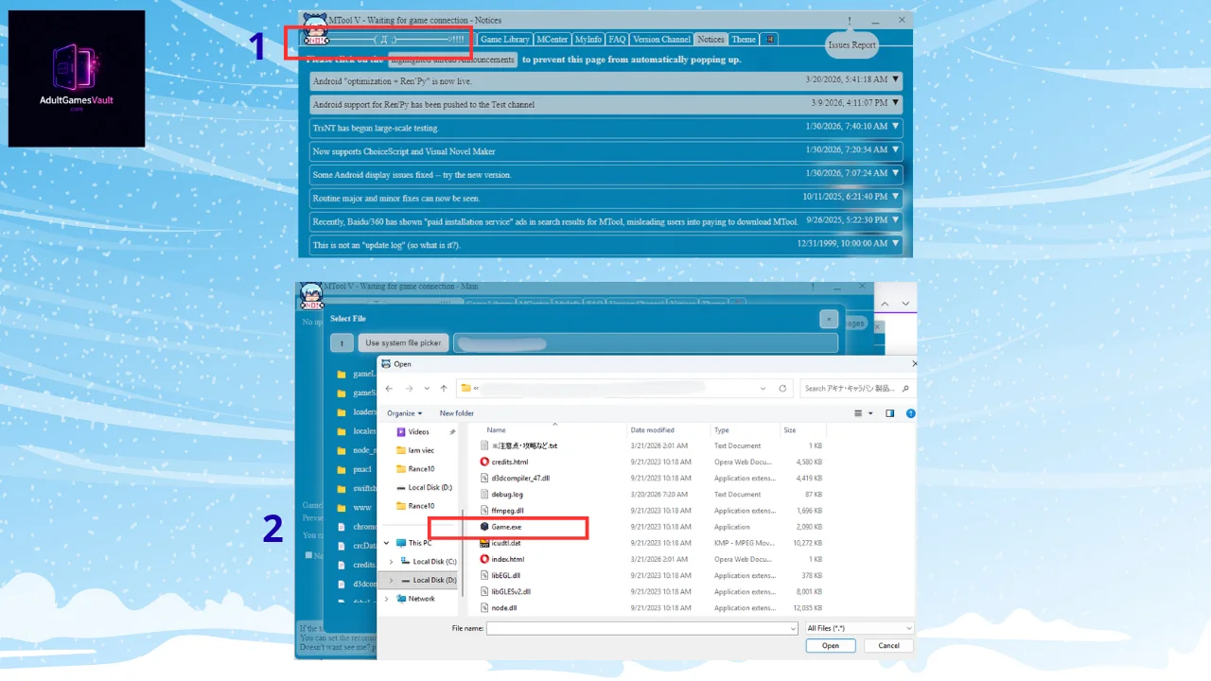The height and width of the screenshot is (681, 1211).
Task: Click the File name input field
Action: tap(642, 628)
